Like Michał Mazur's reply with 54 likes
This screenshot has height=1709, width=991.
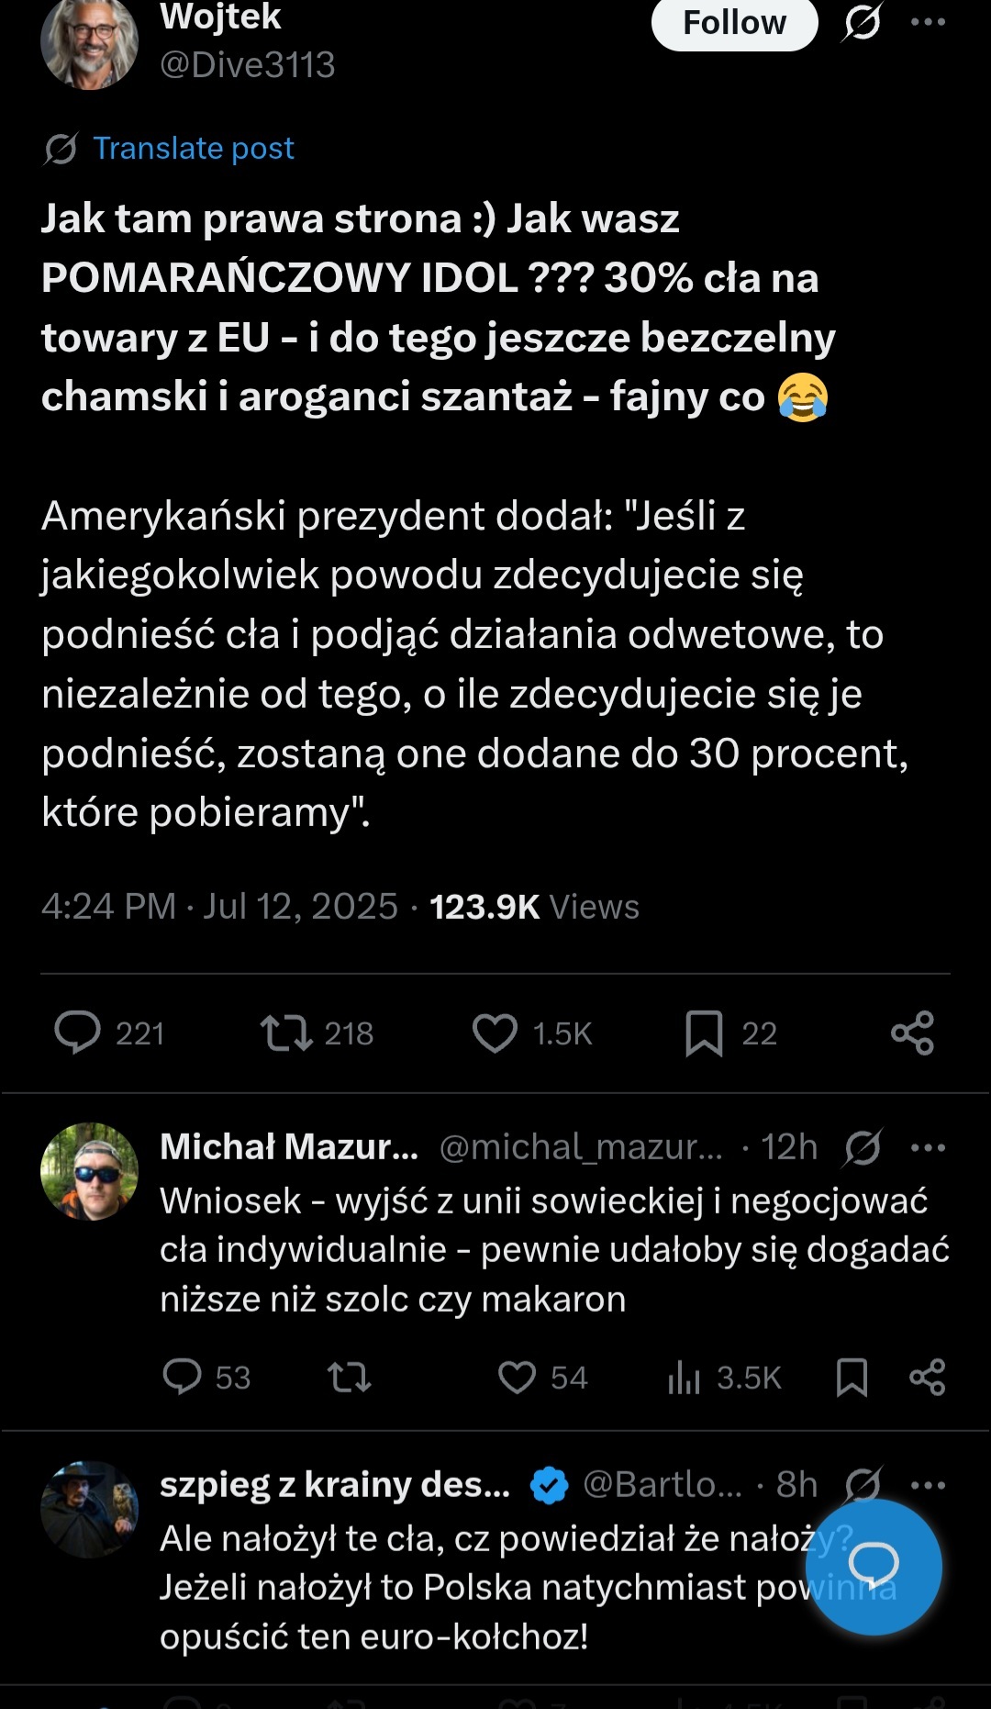(517, 1377)
